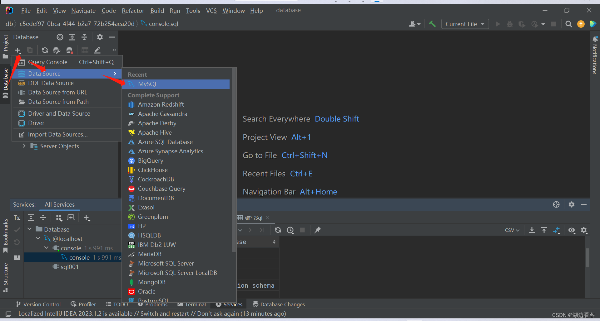Click the Tx transaction icon in Services

(x=17, y=218)
